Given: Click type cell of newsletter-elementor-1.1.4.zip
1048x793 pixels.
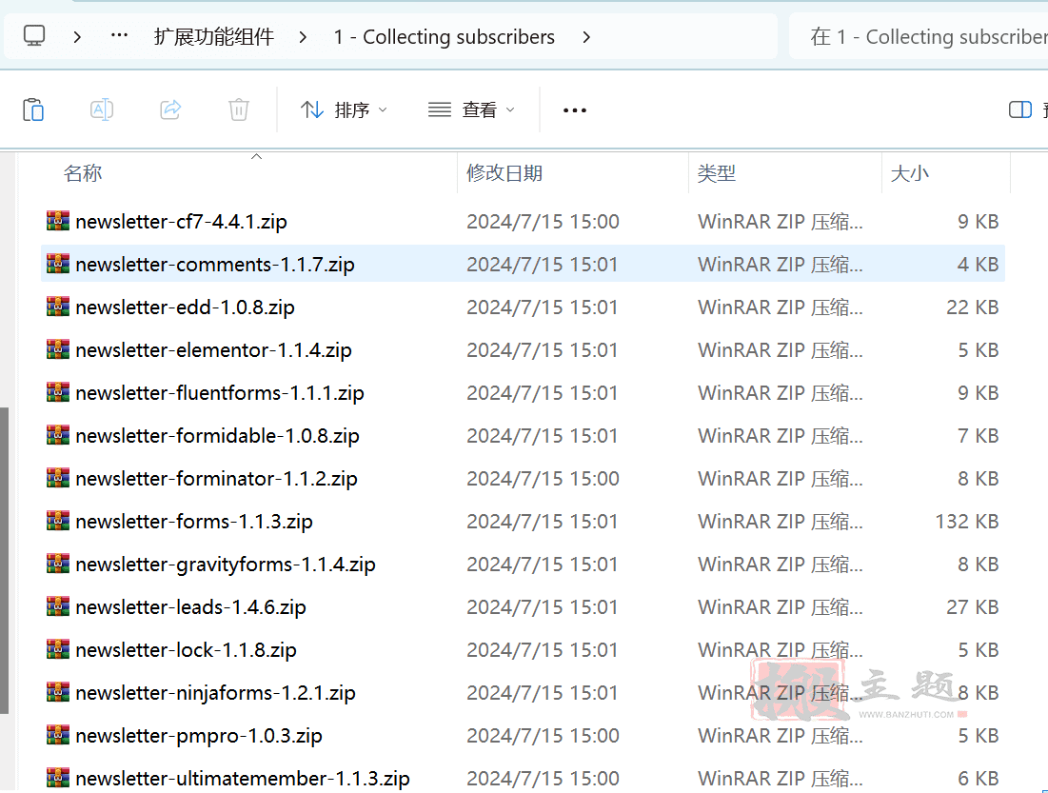Looking at the screenshot, I should click(x=781, y=349).
